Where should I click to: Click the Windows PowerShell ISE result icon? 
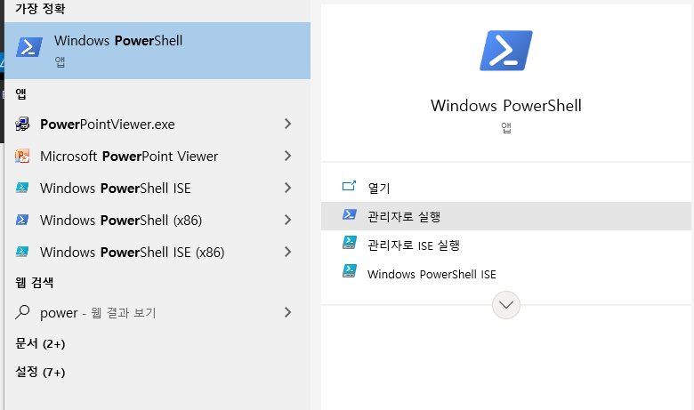pyautogui.click(x=22, y=188)
